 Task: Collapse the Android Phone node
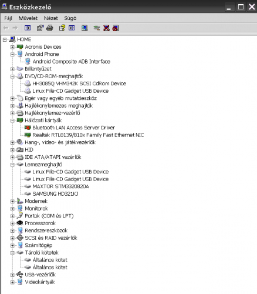[x=12, y=55]
